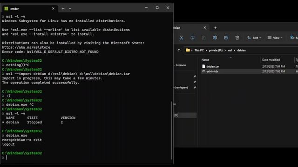Close the debian File Explorer tab
Viewport: 298px width, 167px height.
click(205, 28)
